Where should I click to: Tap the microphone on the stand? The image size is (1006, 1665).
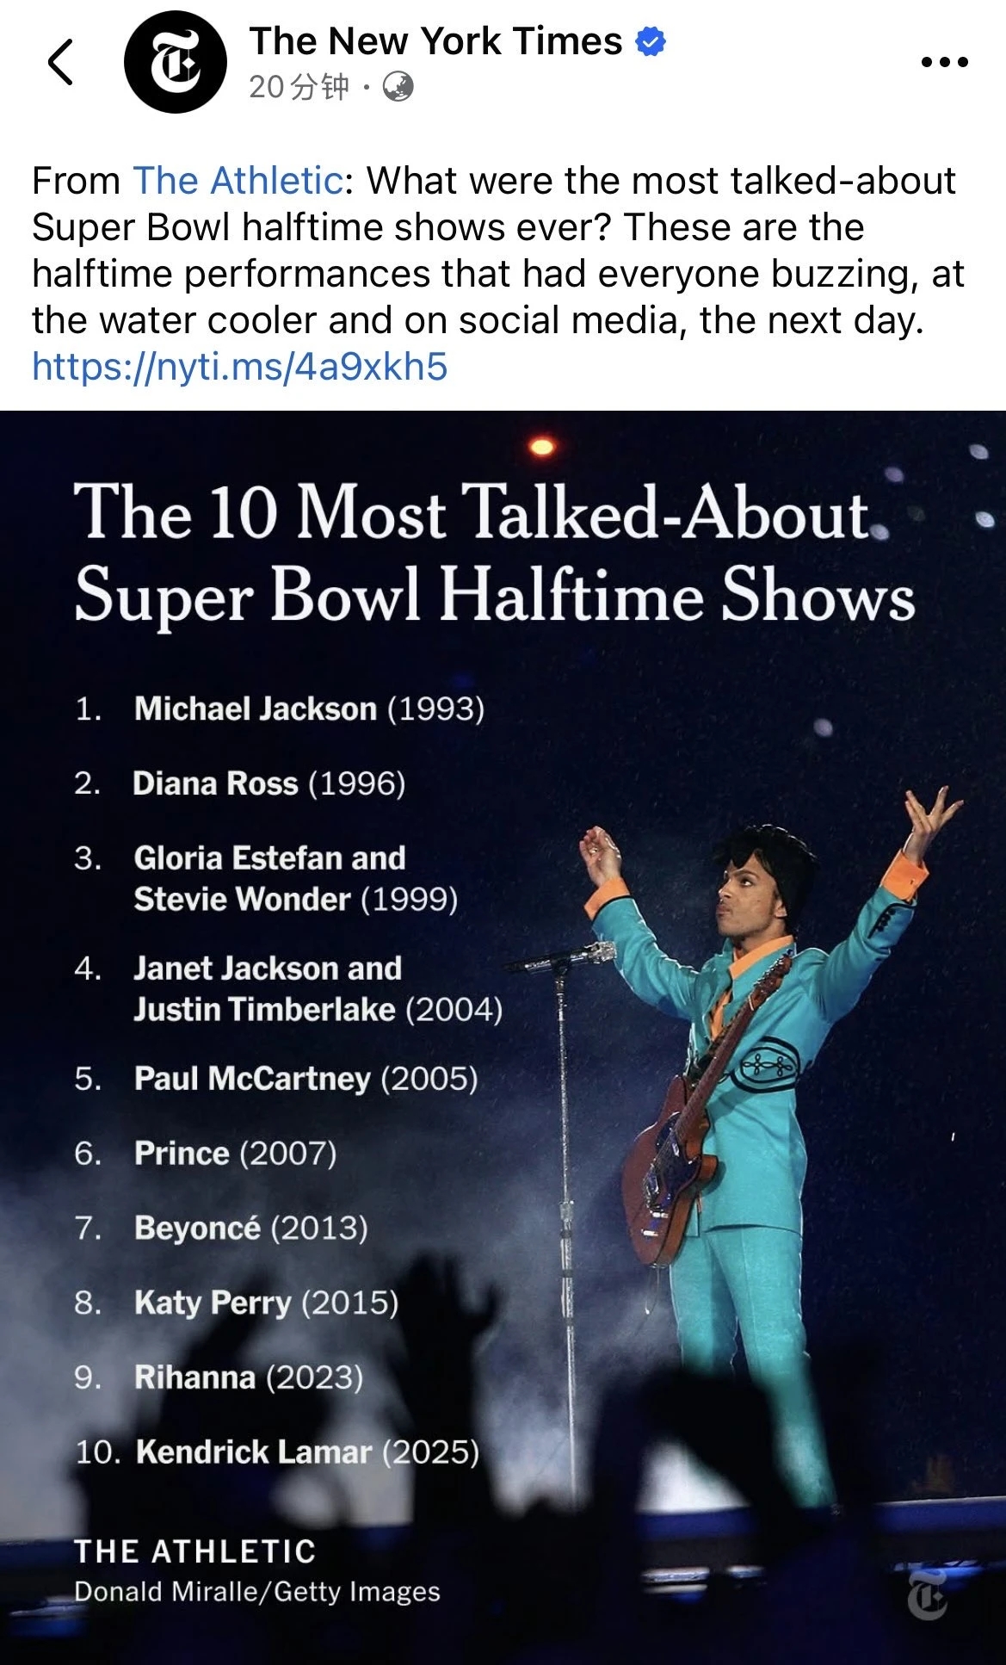pyautogui.click(x=568, y=956)
